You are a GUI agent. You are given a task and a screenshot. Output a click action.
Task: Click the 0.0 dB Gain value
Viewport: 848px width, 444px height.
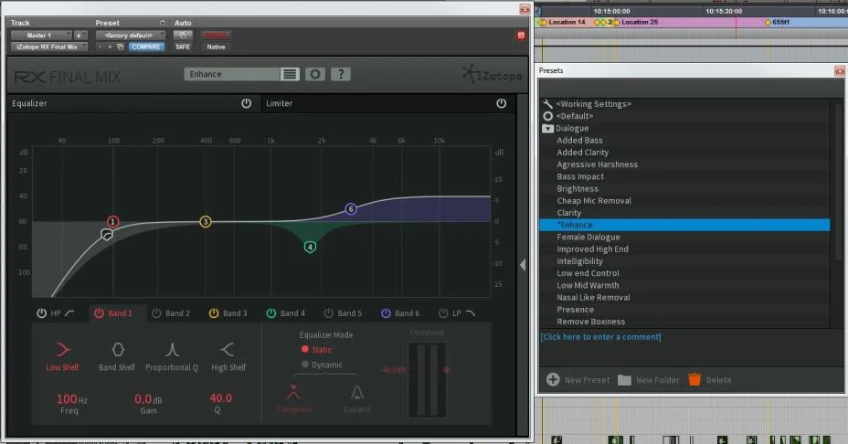pyautogui.click(x=148, y=399)
